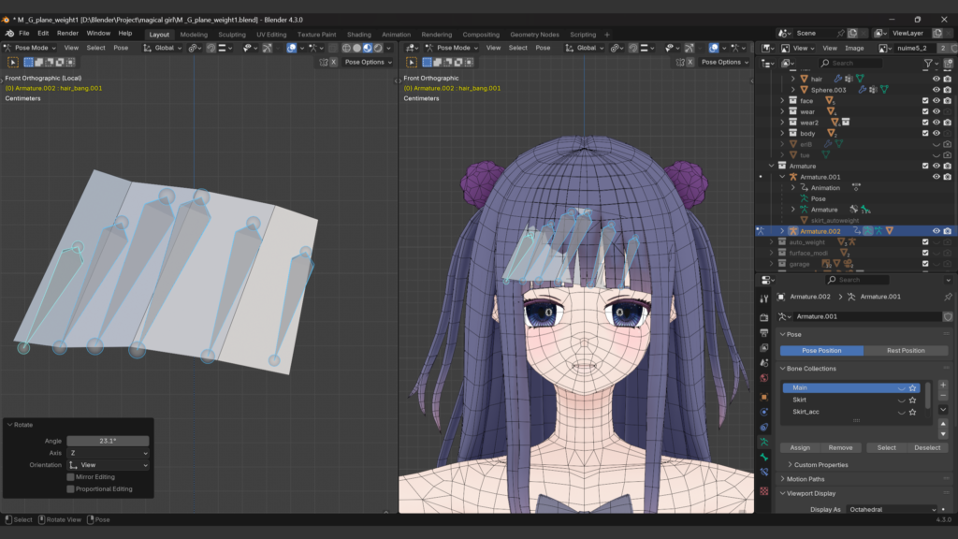Open the Render menu
This screenshot has width=958, height=539.
tap(67, 33)
